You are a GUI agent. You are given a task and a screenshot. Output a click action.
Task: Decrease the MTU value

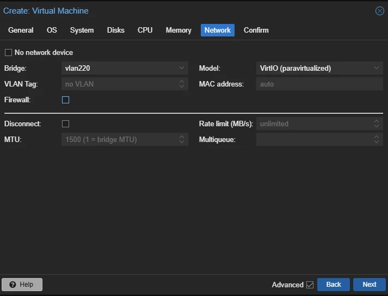click(x=182, y=143)
